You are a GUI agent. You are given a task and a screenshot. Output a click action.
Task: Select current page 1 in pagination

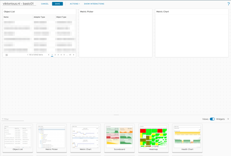(x=52, y=55)
